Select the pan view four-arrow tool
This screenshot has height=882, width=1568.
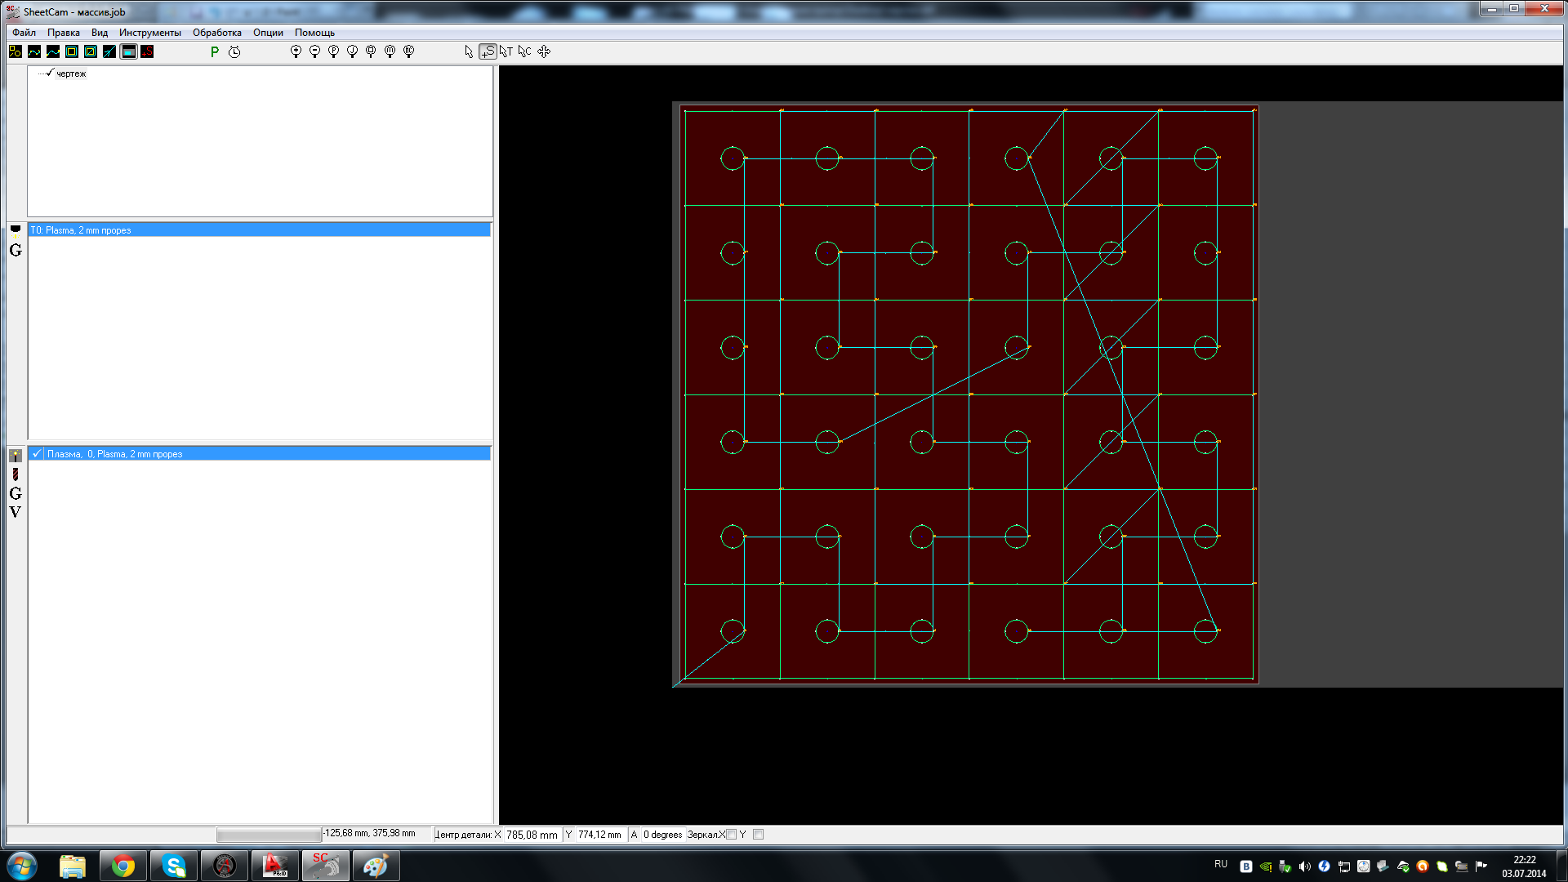544,51
